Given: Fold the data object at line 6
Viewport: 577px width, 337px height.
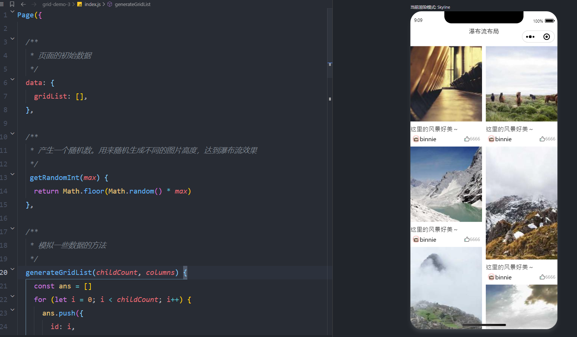Looking at the screenshot, I should [12, 79].
